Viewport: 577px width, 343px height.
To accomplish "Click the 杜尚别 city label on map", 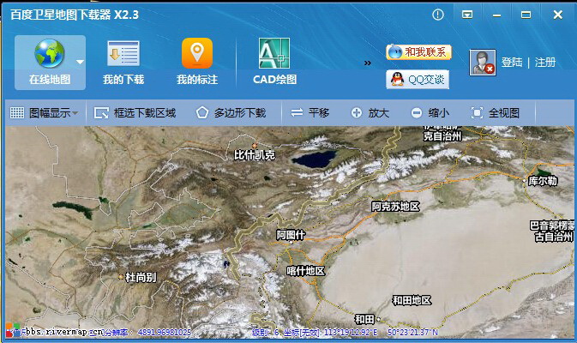I will point(141,277).
